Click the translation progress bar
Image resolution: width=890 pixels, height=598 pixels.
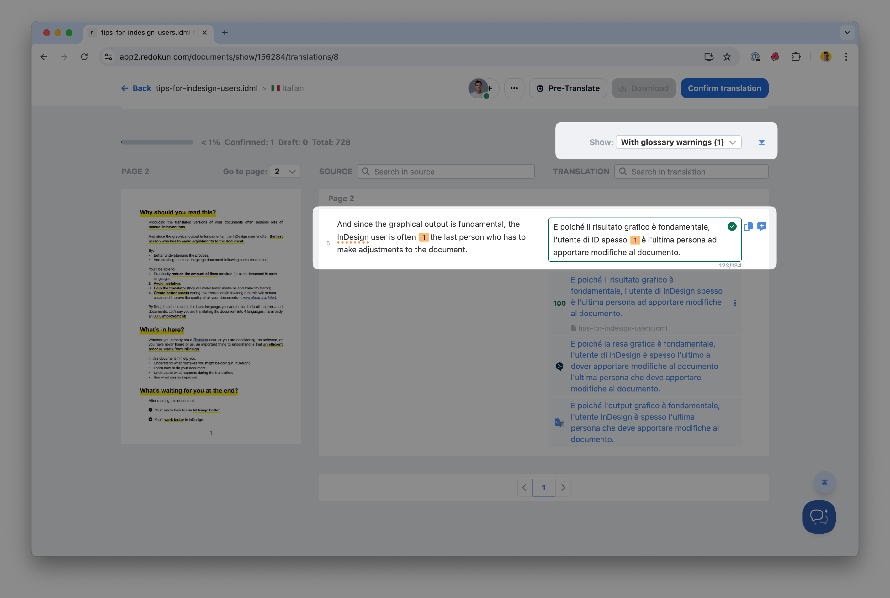157,142
